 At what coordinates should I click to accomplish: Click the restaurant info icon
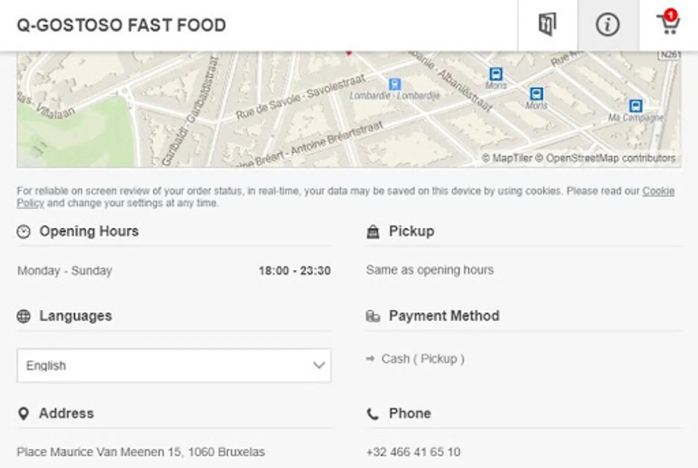tap(608, 24)
